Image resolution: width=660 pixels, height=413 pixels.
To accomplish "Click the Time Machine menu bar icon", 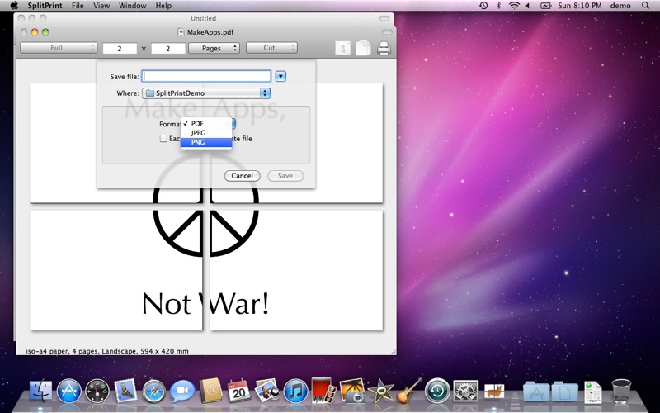I will point(483,6).
